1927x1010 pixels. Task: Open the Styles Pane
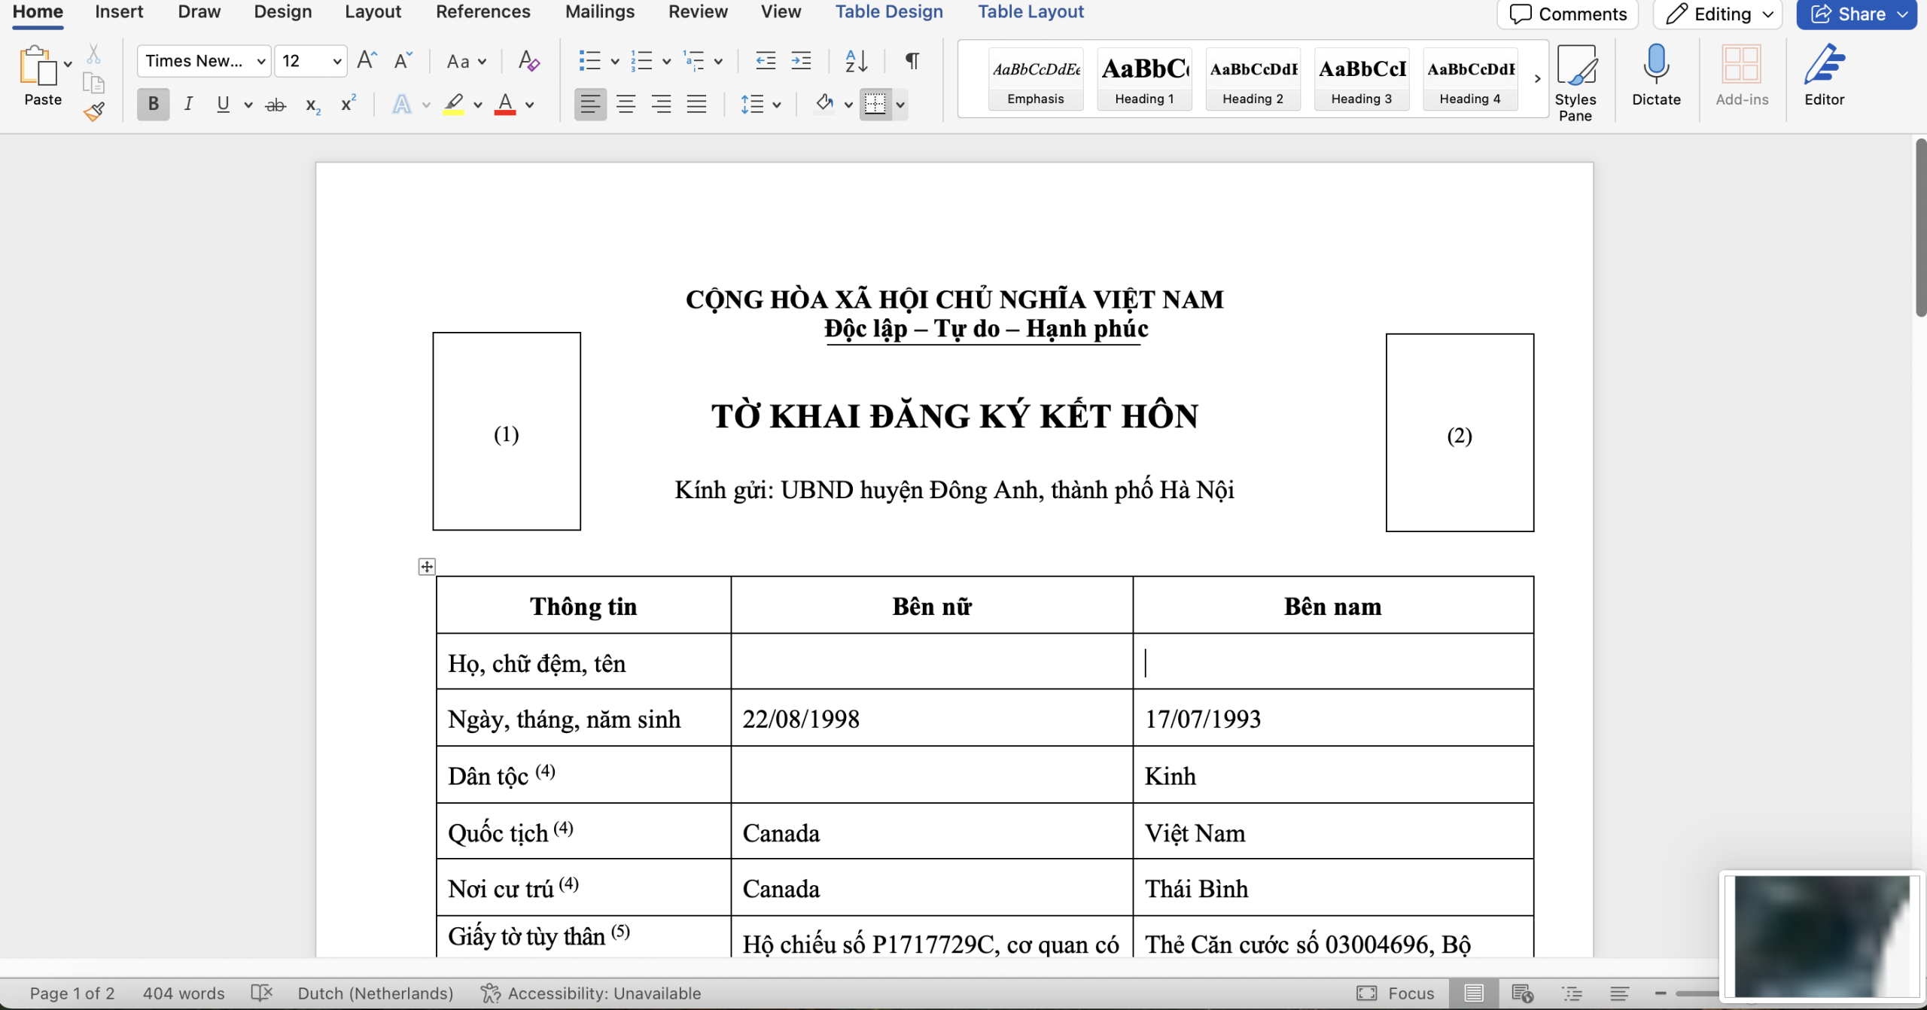tap(1575, 83)
